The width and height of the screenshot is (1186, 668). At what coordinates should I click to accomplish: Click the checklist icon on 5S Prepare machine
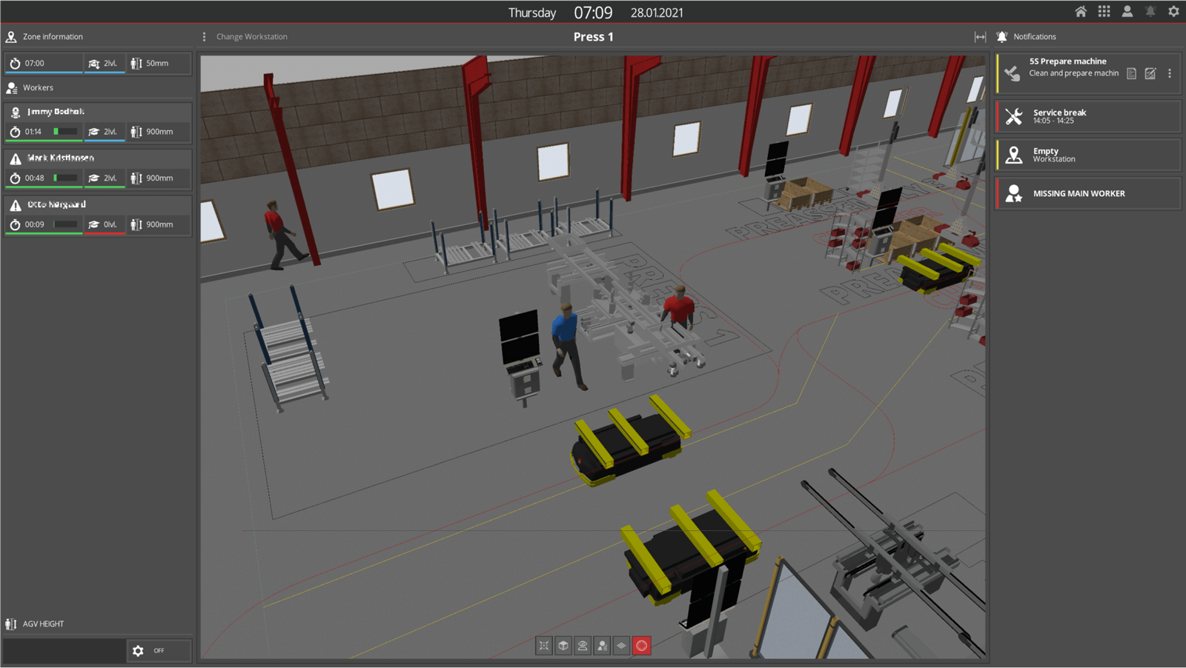(x=1150, y=73)
